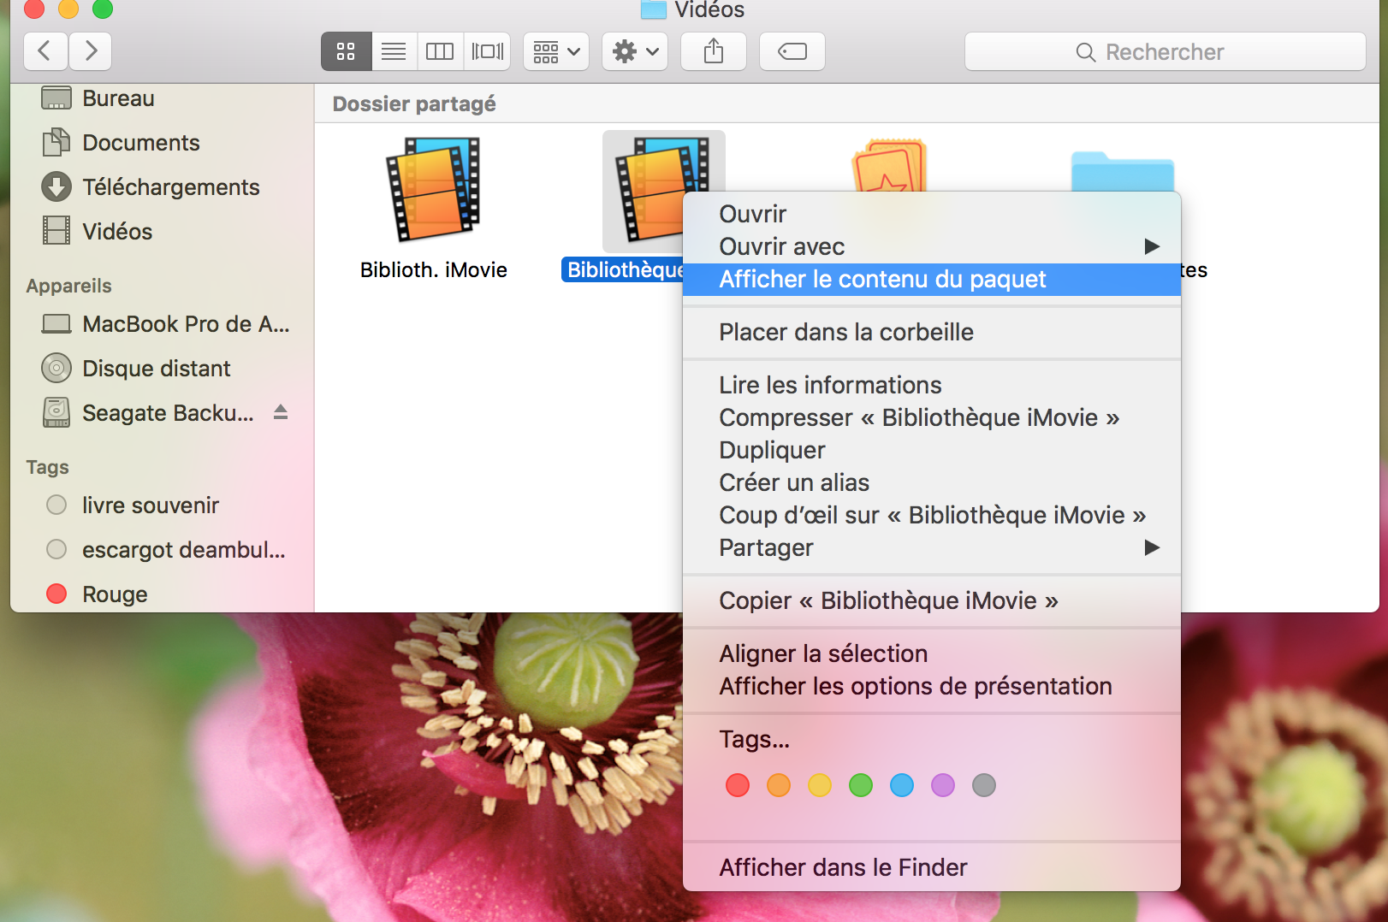Open the gear action menu dropdown
This screenshot has width=1388, height=922.
pos(635,51)
